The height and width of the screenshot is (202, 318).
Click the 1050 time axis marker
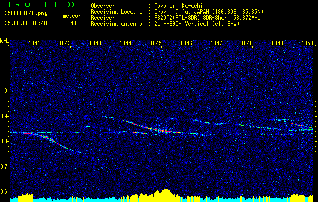tap(308, 43)
